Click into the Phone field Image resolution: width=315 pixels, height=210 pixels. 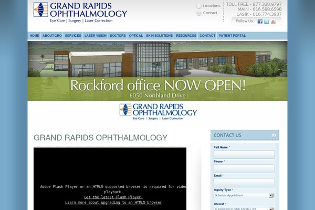(x=244, y=169)
